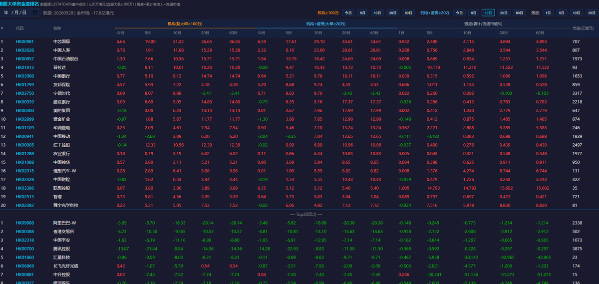599x284 pixels.
Task: Sort by 20日 button after 机构≥100万 label
Action: pos(393,12)
